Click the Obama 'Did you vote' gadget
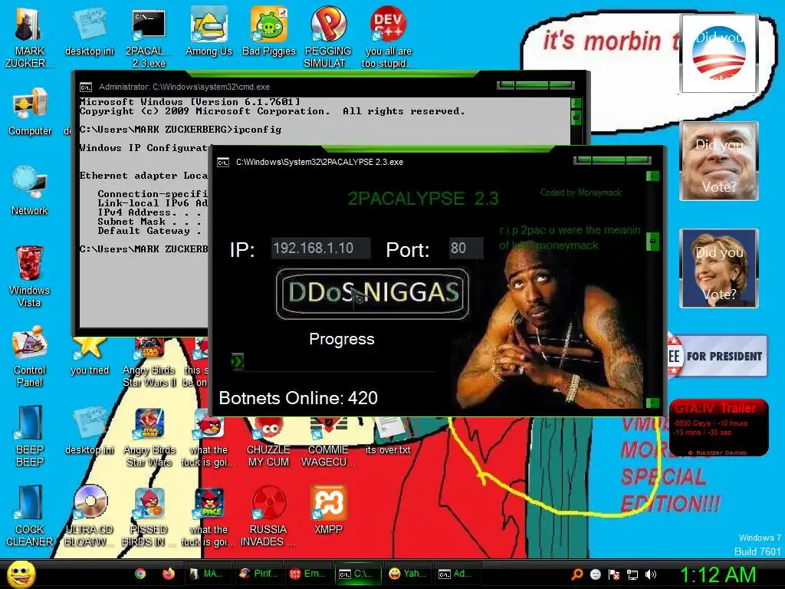The width and height of the screenshot is (785, 589). click(x=719, y=54)
